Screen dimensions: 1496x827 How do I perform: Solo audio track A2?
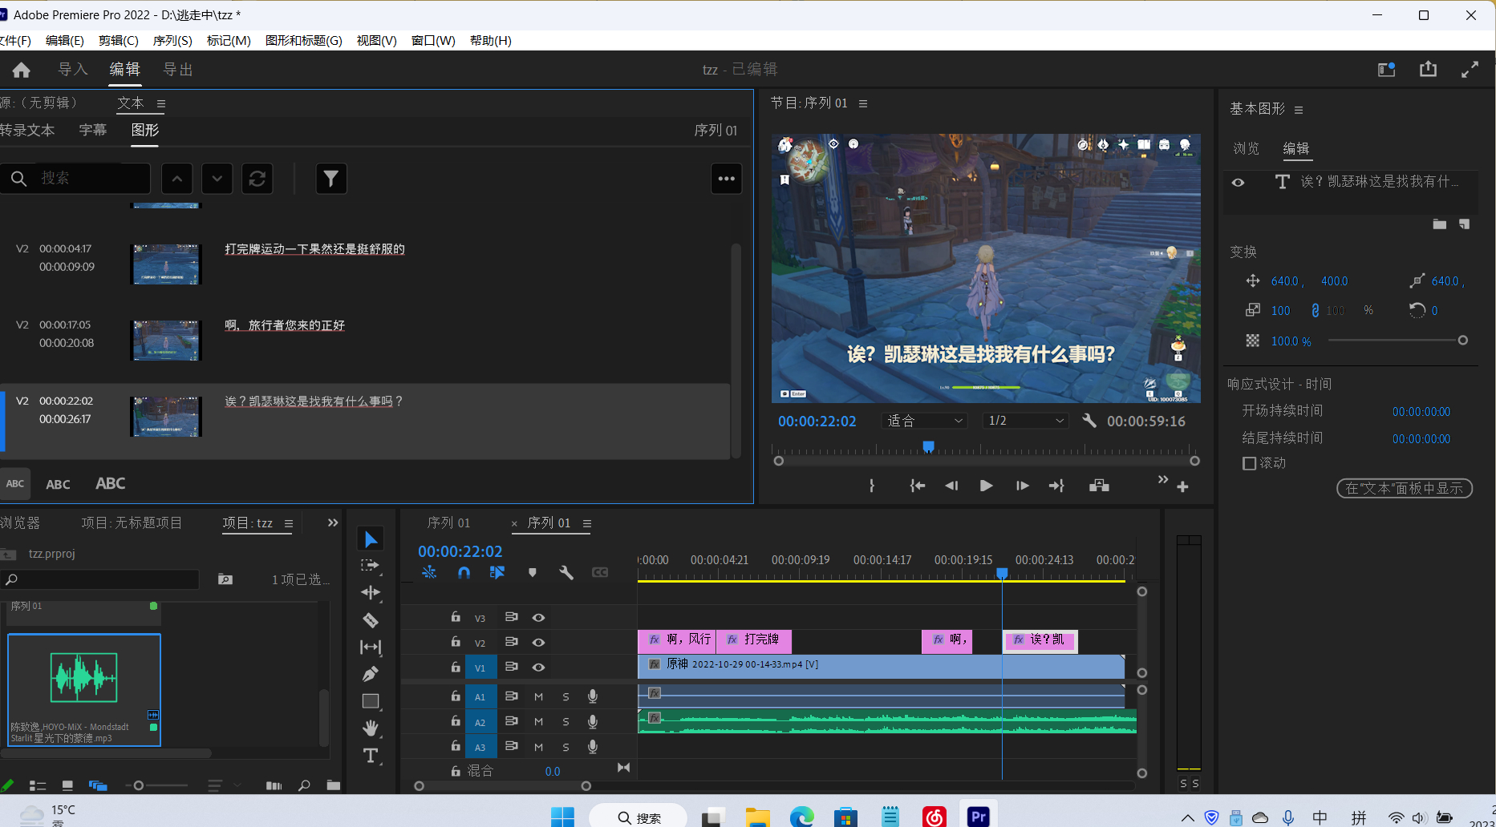pyautogui.click(x=566, y=722)
